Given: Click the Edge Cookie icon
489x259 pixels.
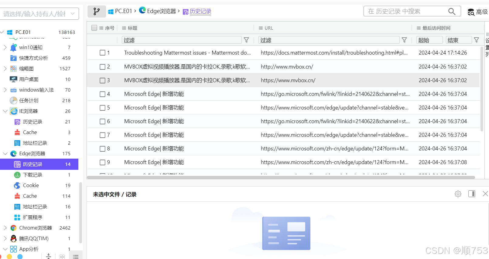Looking at the screenshot, I should pos(17,185).
